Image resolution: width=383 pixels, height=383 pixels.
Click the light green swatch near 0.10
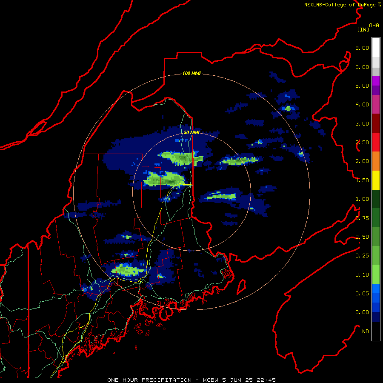(376, 274)
